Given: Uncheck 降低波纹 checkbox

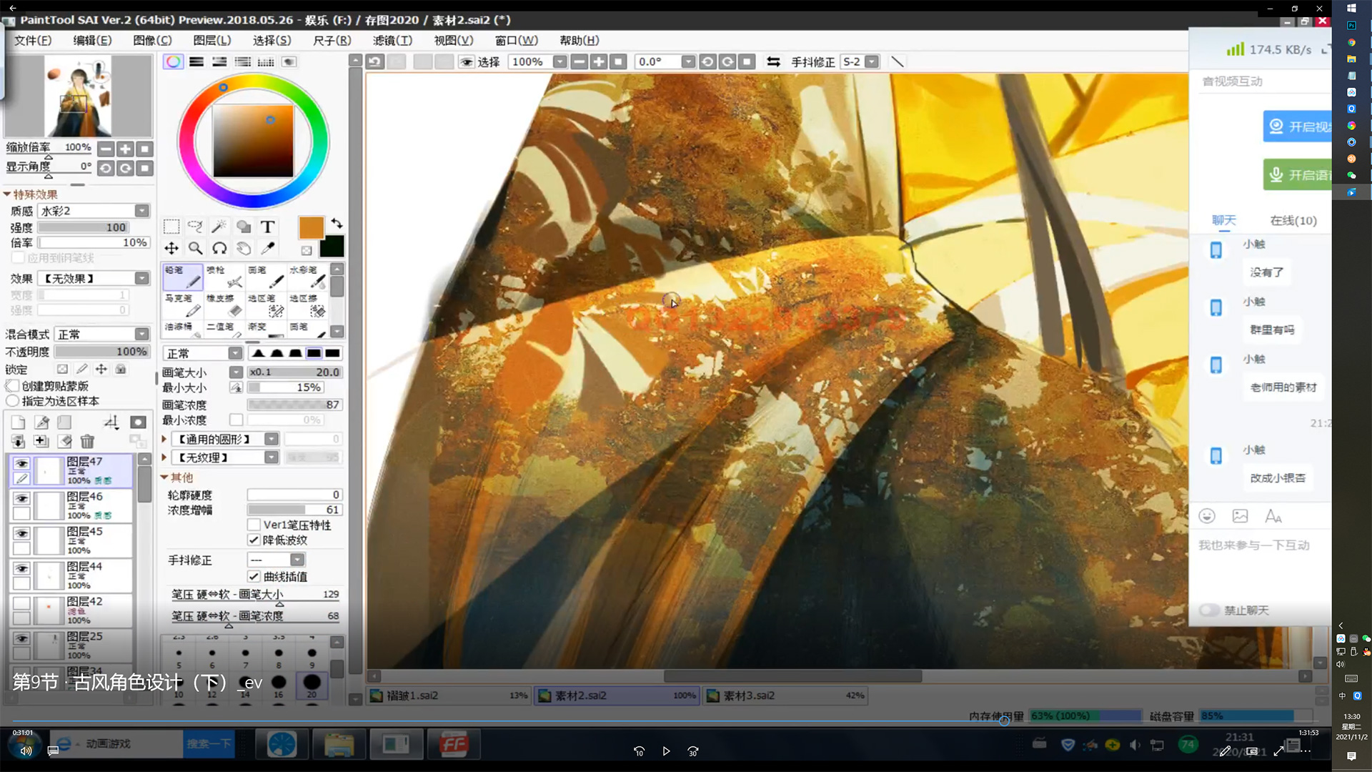Looking at the screenshot, I should click(254, 540).
